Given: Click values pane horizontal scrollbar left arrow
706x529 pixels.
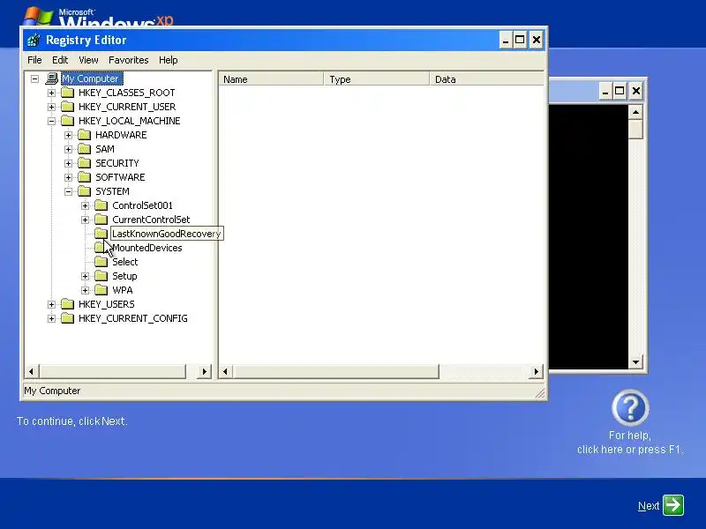Looking at the screenshot, I should tap(226, 371).
